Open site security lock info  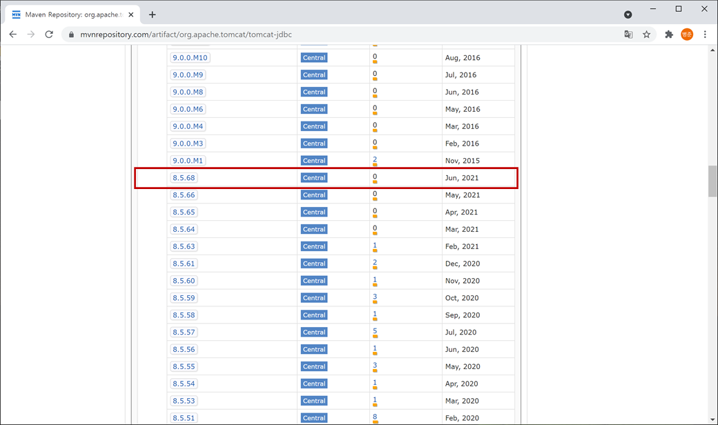coord(71,34)
